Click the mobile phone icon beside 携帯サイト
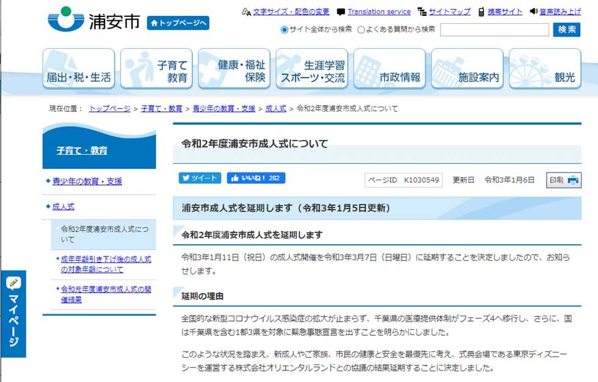 click(481, 12)
